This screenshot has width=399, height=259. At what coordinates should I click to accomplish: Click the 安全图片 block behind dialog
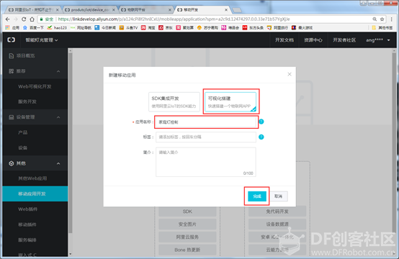click(187, 224)
